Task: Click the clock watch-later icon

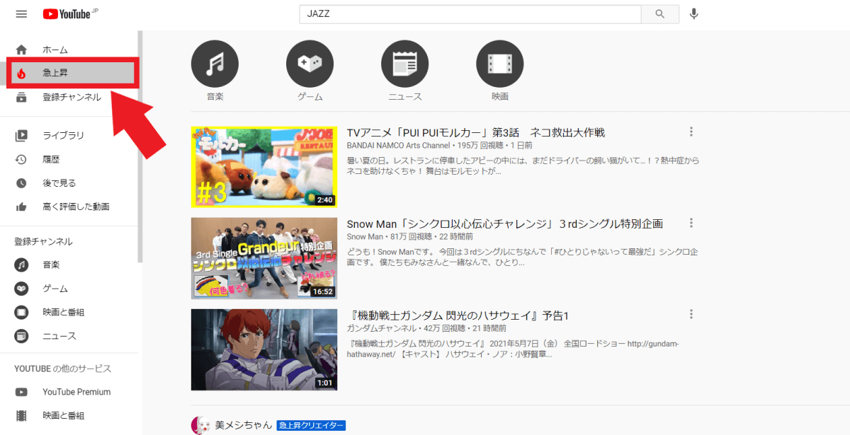Action: pyautogui.click(x=21, y=183)
